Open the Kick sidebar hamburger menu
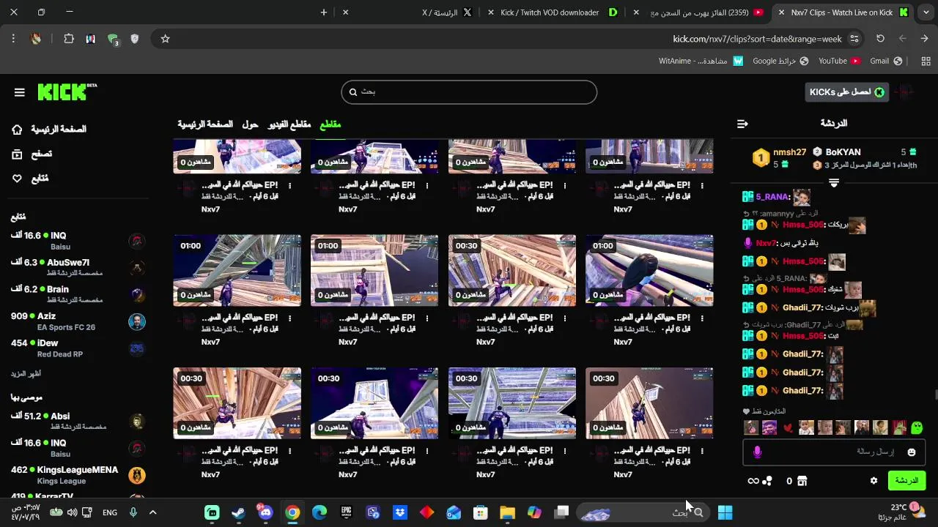The image size is (938, 527). pyautogui.click(x=20, y=92)
